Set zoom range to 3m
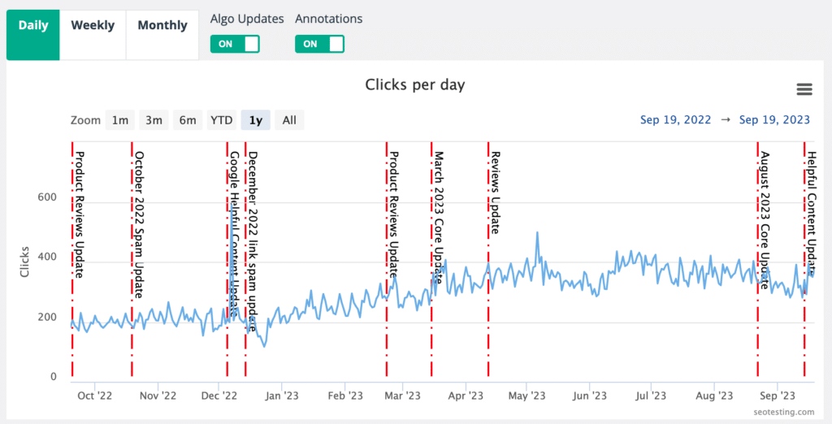This screenshot has width=832, height=424. pos(154,120)
